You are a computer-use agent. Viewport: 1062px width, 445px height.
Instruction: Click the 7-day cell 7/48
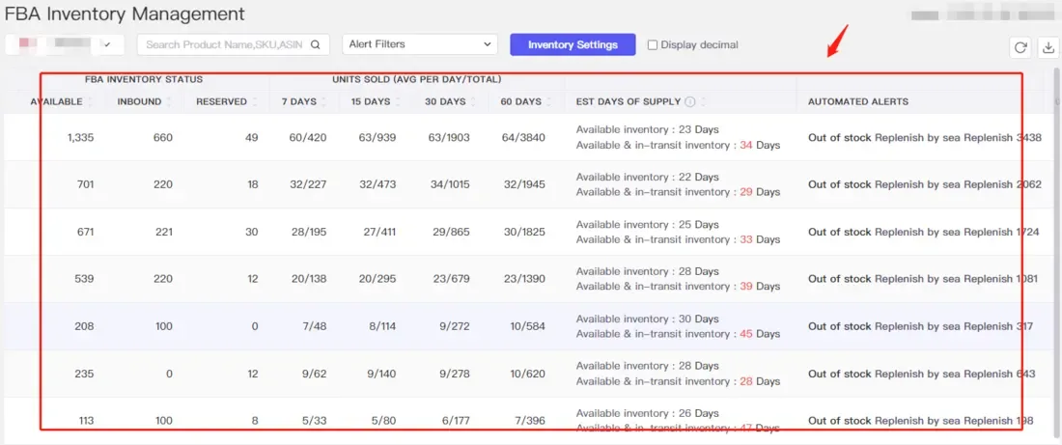tap(314, 326)
